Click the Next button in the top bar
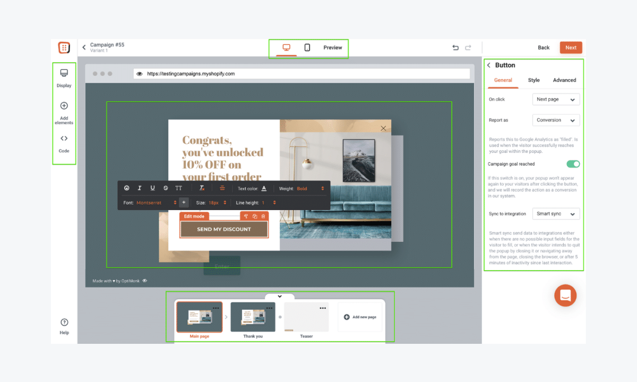Screen dimensions: 637x382 (x=571, y=47)
